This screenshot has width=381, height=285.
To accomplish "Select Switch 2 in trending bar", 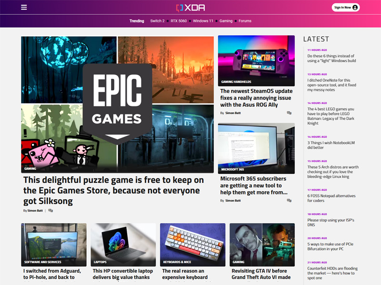I will [157, 21].
